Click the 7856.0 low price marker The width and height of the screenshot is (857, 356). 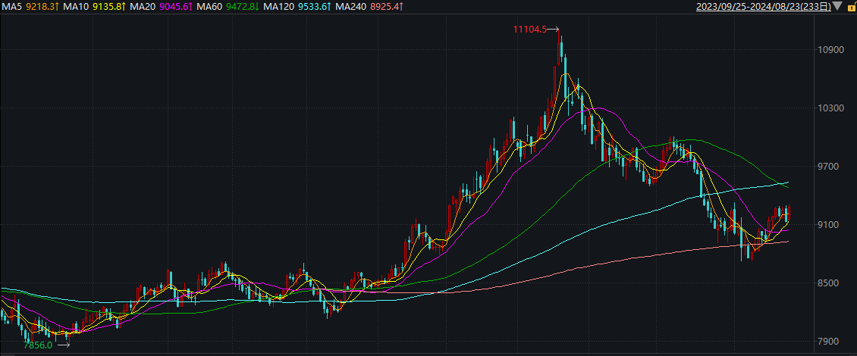[x=38, y=345]
